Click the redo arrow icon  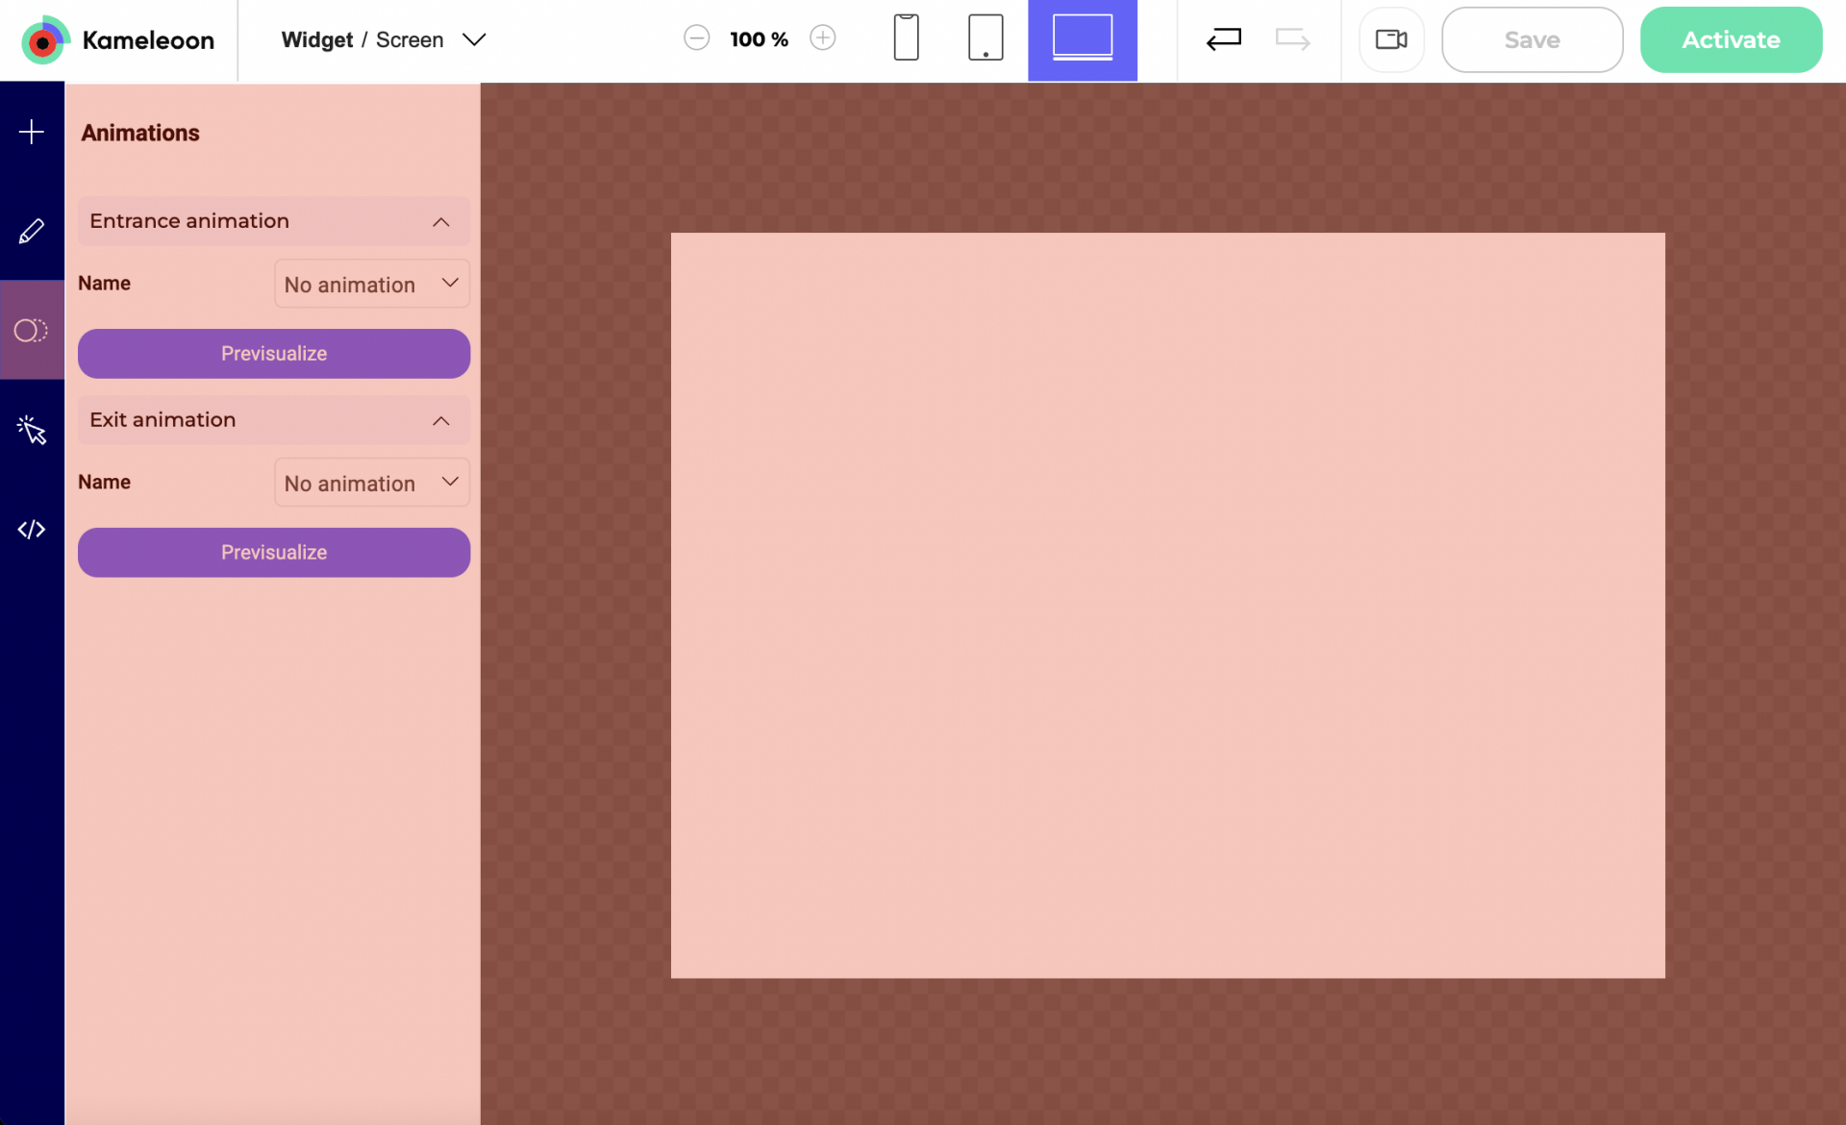(x=1292, y=39)
